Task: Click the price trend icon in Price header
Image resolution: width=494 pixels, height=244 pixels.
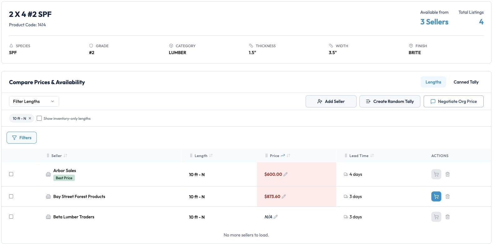Action: 283,155
